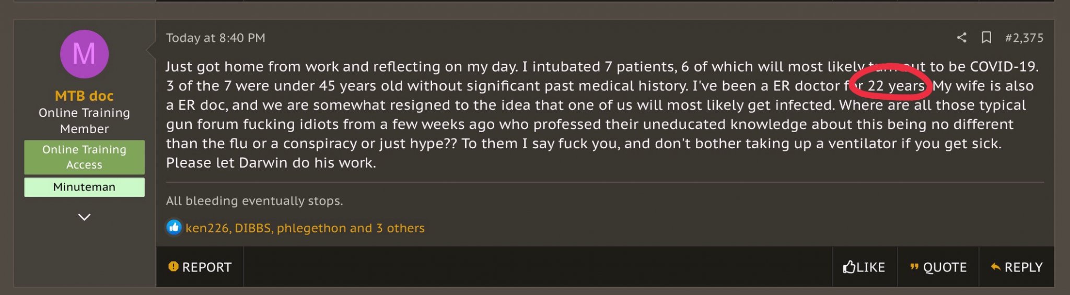Viewport: 1070px width, 295px height.
Task: Open the post number #2,375 permalink
Action: pos(1024,38)
